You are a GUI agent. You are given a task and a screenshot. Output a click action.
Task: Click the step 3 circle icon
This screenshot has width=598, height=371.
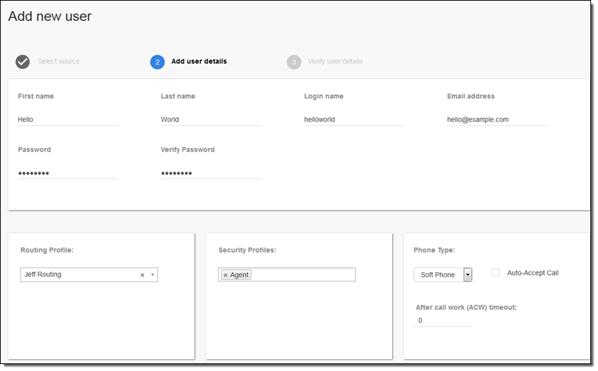point(293,62)
